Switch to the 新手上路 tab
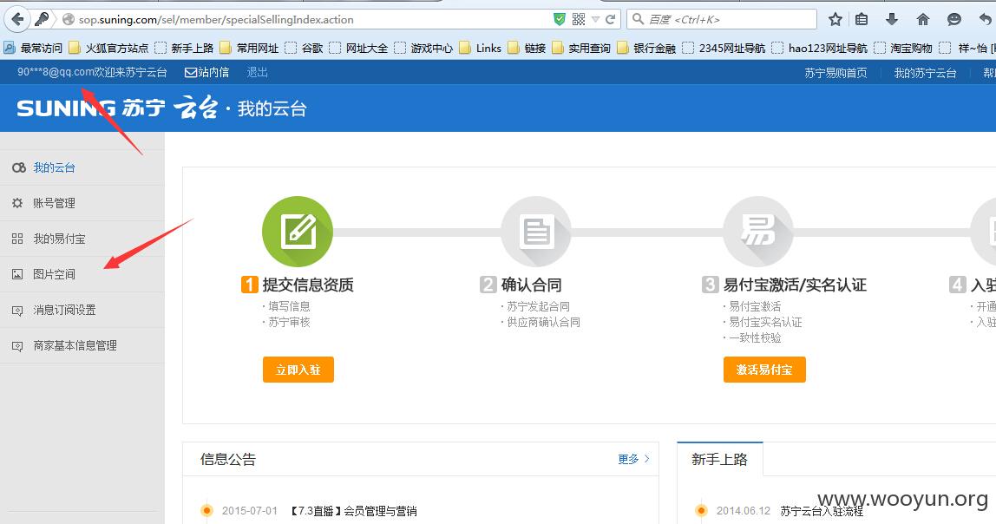The image size is (996, 524). 720,459
